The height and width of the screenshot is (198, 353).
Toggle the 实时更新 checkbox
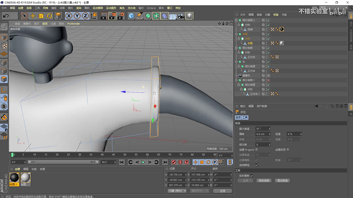coord(252,176)
